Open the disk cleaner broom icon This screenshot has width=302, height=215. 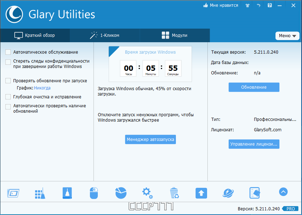(39, 193)
